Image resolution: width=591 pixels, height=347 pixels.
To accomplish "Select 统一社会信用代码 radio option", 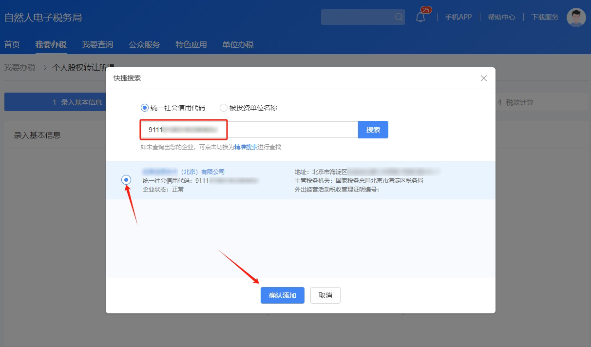I will [x=144, y=108].
